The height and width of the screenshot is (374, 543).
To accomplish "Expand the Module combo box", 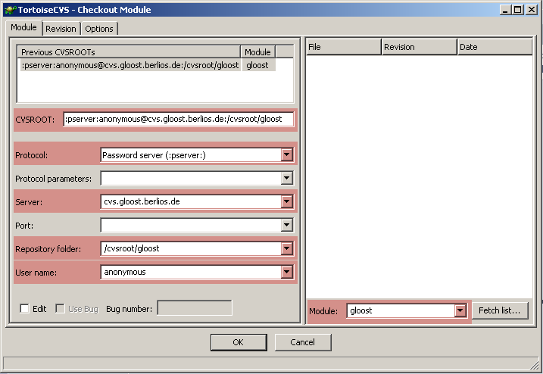I will pos(459,311).
